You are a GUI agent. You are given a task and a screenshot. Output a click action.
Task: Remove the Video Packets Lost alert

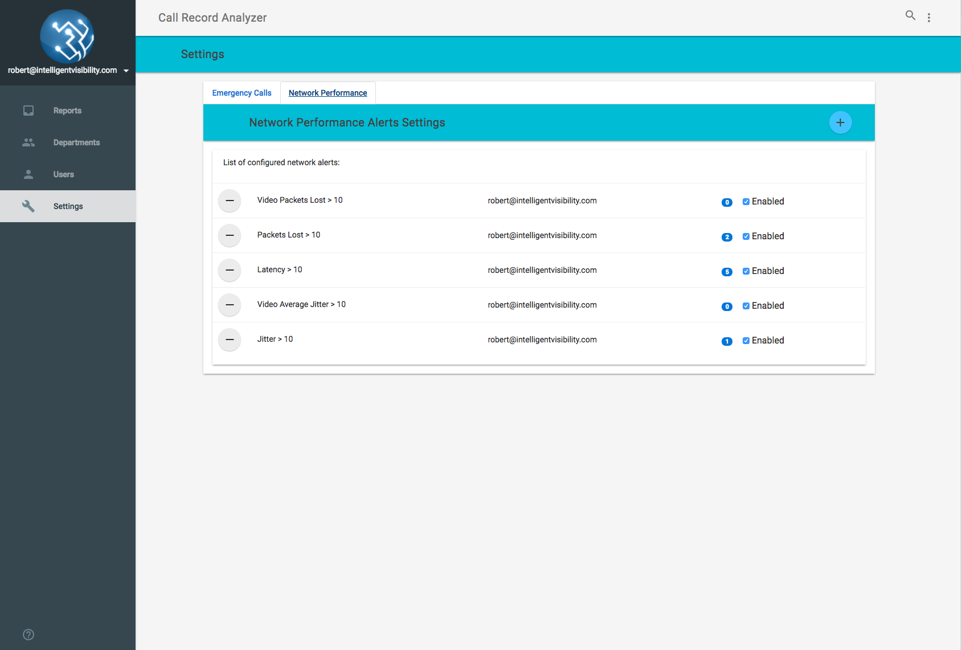230,201
